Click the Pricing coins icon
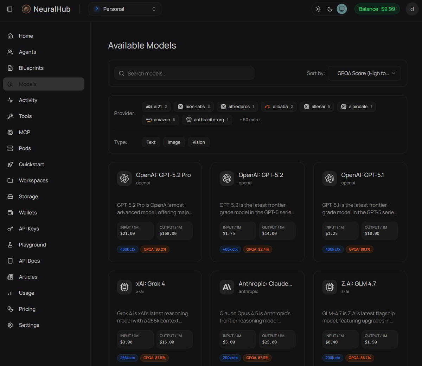 (x=10, y=309)
